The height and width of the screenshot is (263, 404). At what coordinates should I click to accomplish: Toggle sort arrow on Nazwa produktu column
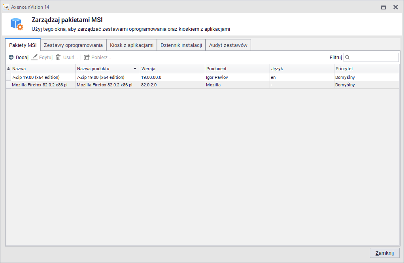pos(135,69)
